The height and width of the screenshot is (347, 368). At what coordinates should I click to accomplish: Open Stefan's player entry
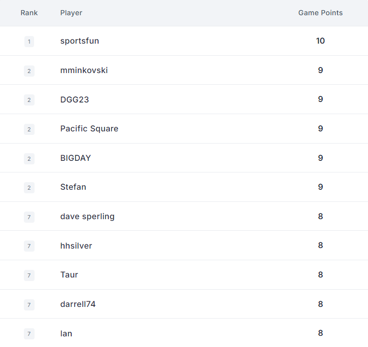coord(73,187)
